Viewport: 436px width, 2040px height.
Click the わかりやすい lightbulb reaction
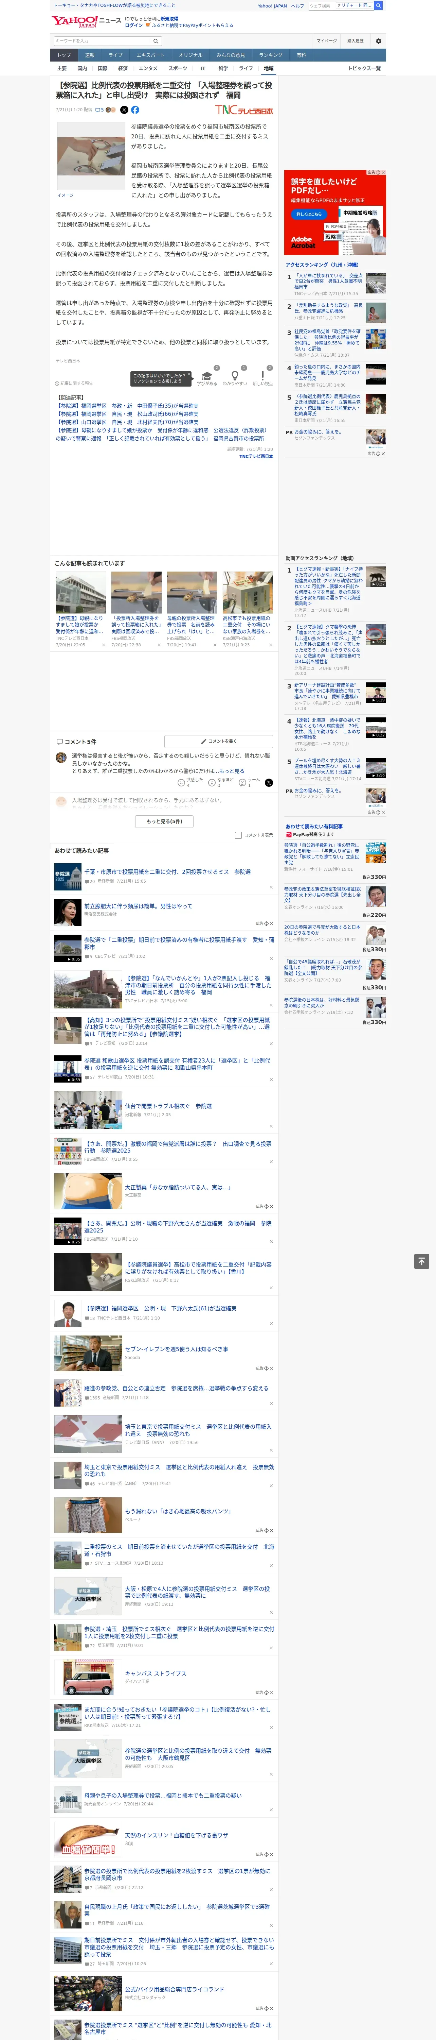(x=235, y=378)
